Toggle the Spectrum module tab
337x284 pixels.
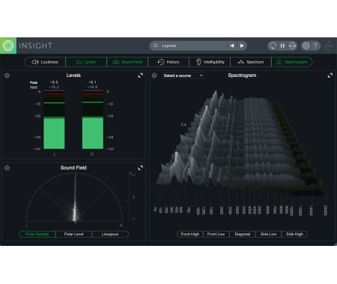[251, 62]
